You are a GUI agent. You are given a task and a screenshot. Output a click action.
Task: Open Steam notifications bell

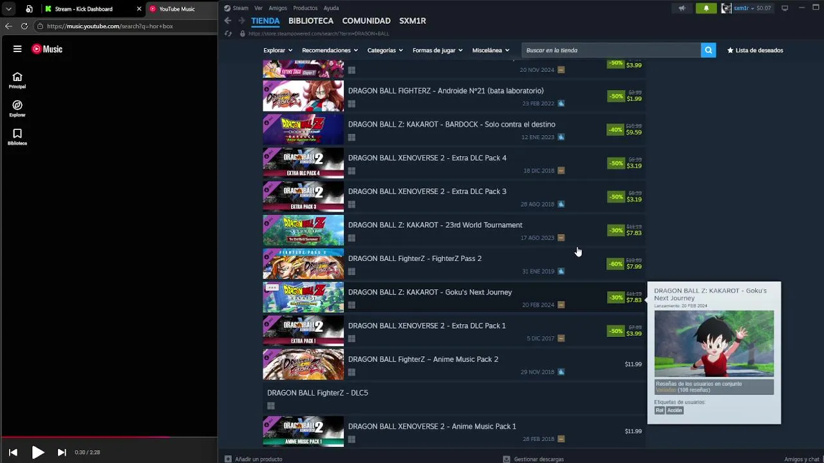706,8
